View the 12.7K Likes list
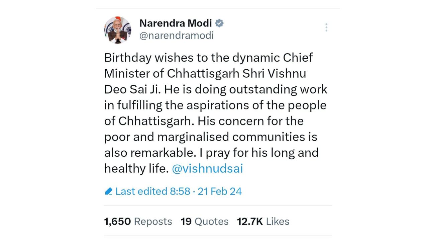The width and height of the screenshot is (428, 241). click(x=263, y=222)
